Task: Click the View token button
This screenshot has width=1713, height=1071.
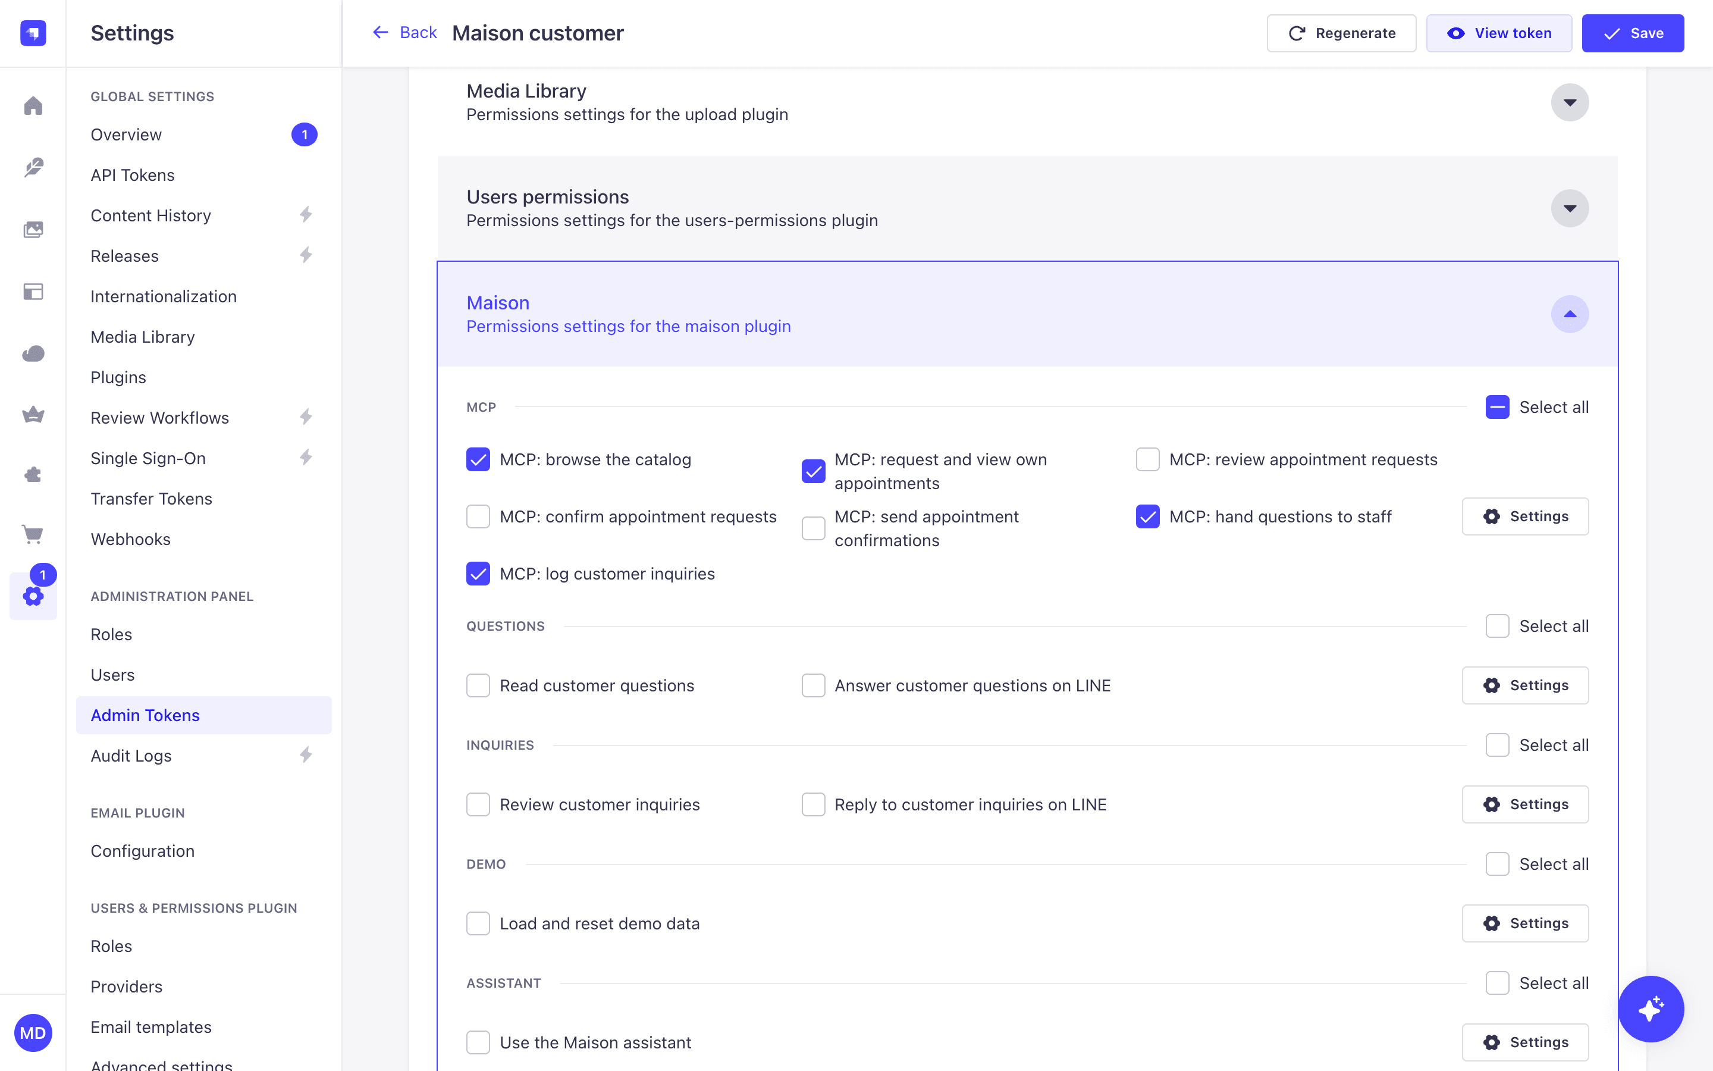Action: pyautogui.click(x=1499, y=33)
